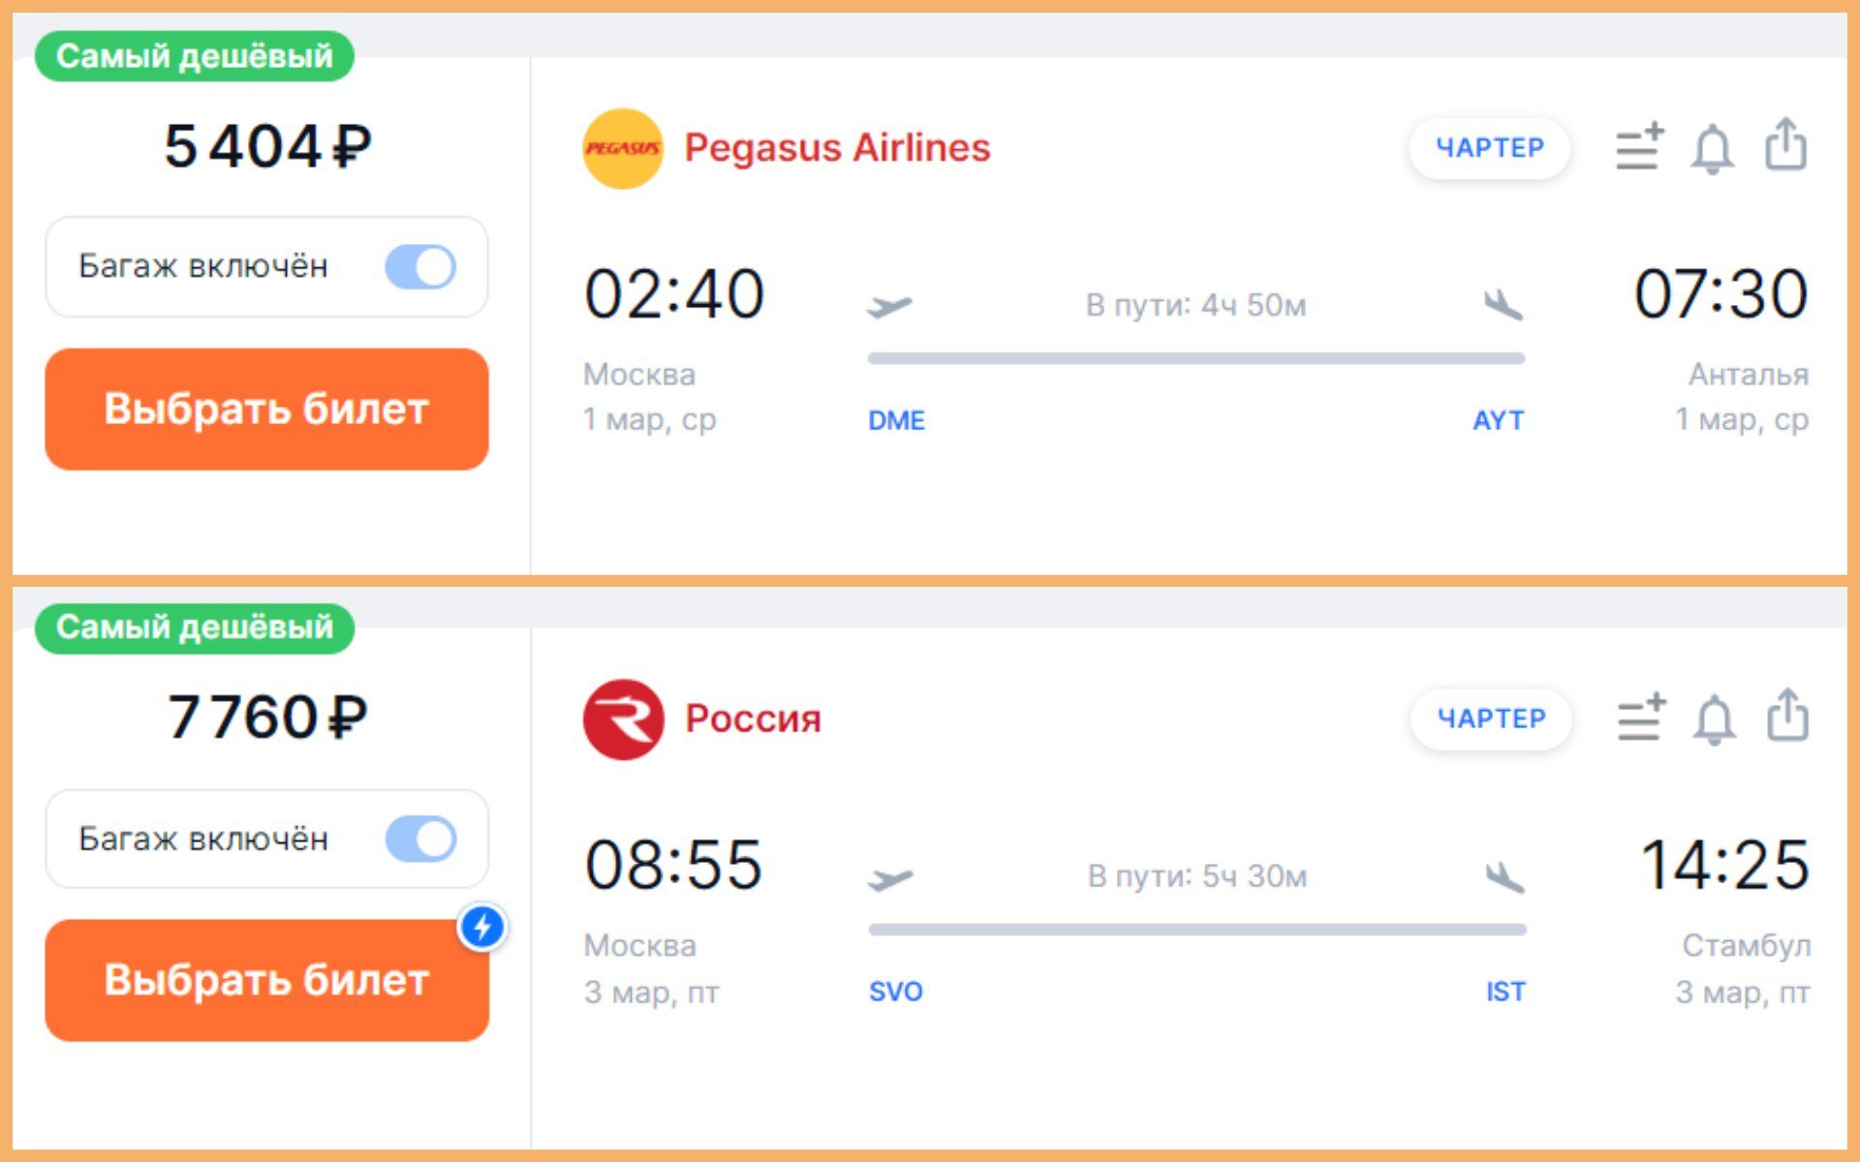The image size is (1860, 1162).
Task: Open the AYT arrival airport link
Action: 1498,420
